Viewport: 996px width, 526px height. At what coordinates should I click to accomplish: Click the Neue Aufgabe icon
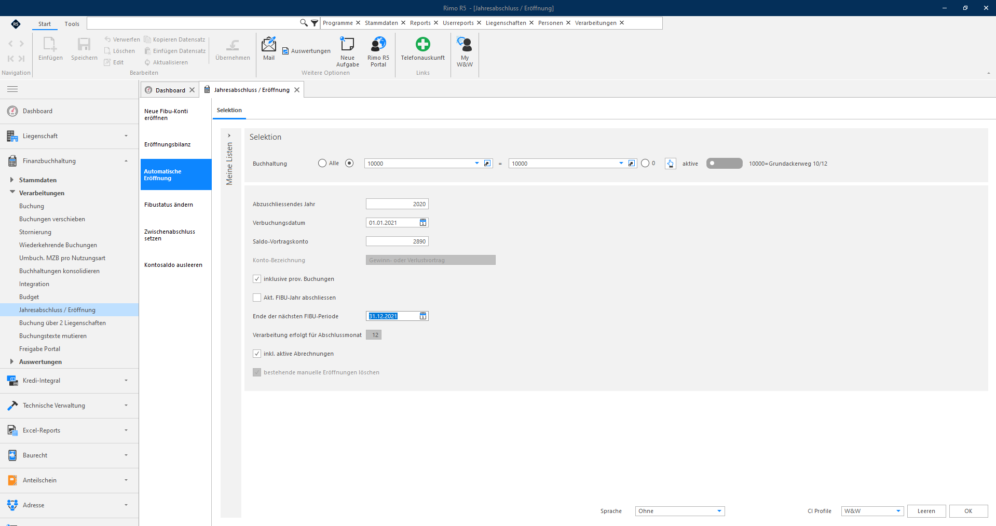(347, 45)
